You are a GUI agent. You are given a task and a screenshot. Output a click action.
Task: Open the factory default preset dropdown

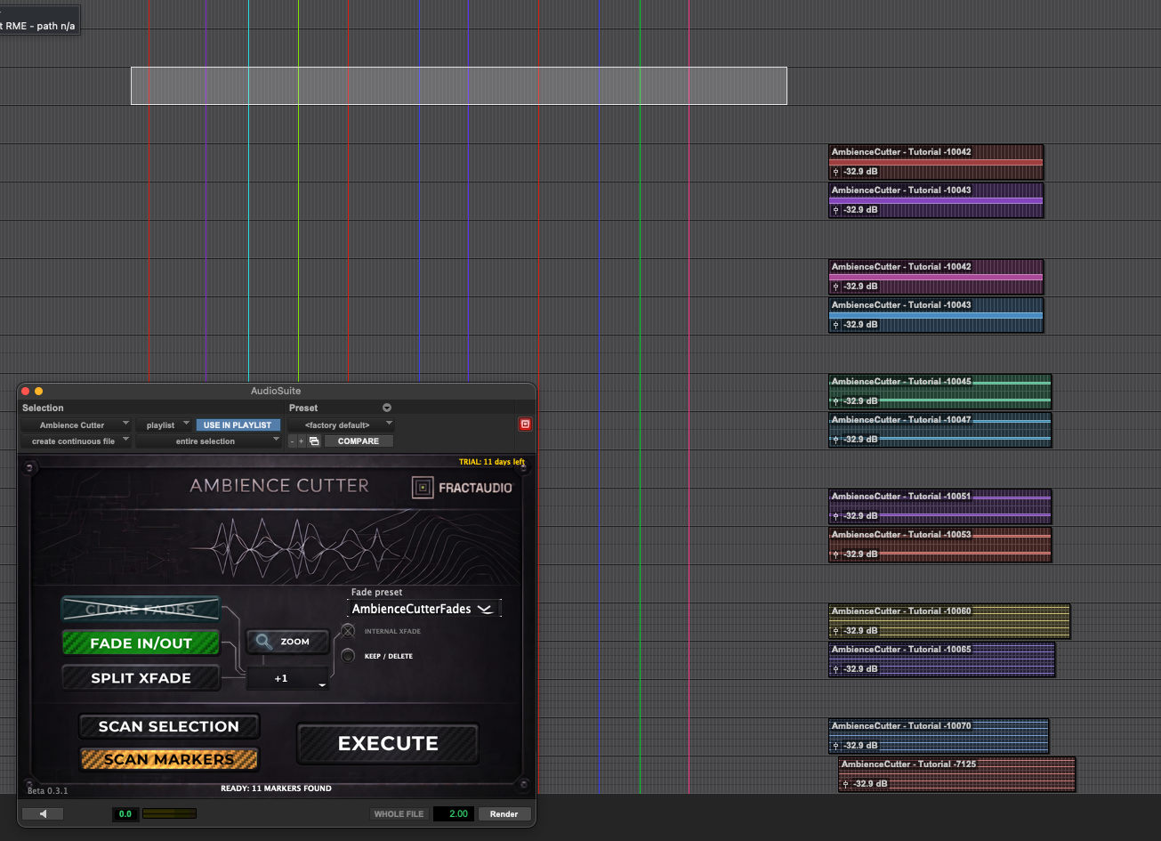pyautogui.click(x=341, y=425)
